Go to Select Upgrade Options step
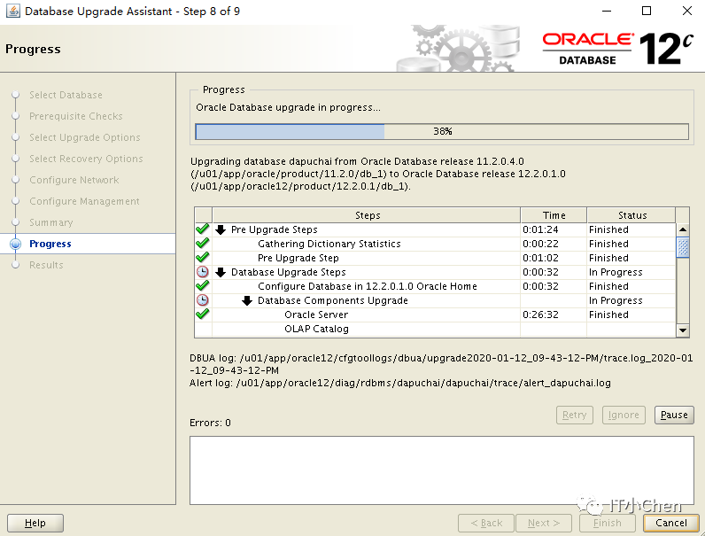The image size is (705, 536). click(x=84, y=137)
